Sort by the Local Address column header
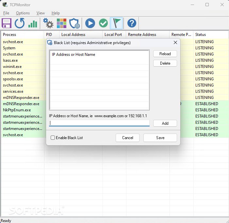229x223 pixels. 81,35
